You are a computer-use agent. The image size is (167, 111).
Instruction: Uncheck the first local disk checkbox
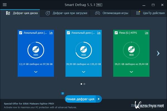point(21,33)
